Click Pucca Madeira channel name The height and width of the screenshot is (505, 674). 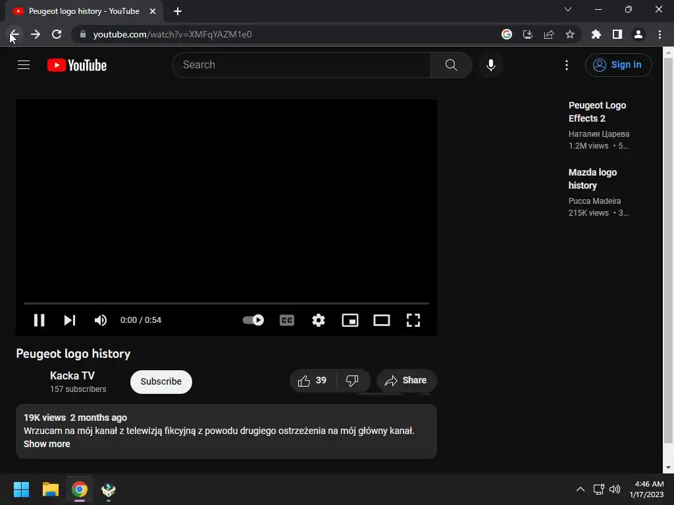click(x=594, y=201)
